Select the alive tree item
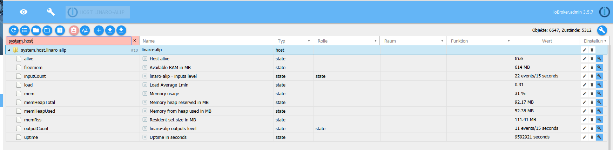This screenshot has width=613, height=150. tap(29, 59)
